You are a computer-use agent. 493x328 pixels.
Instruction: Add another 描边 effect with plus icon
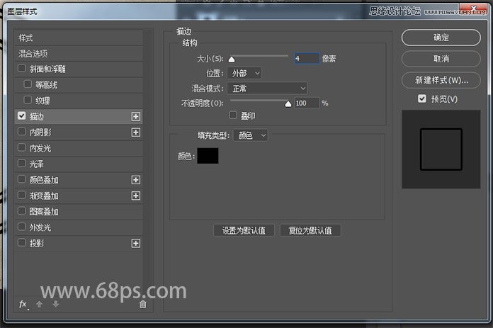[136, 117]
